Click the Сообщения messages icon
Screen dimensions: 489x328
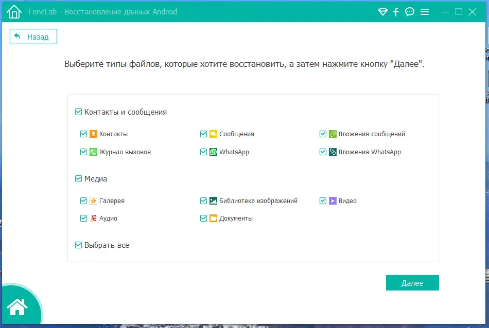(213, 134)
